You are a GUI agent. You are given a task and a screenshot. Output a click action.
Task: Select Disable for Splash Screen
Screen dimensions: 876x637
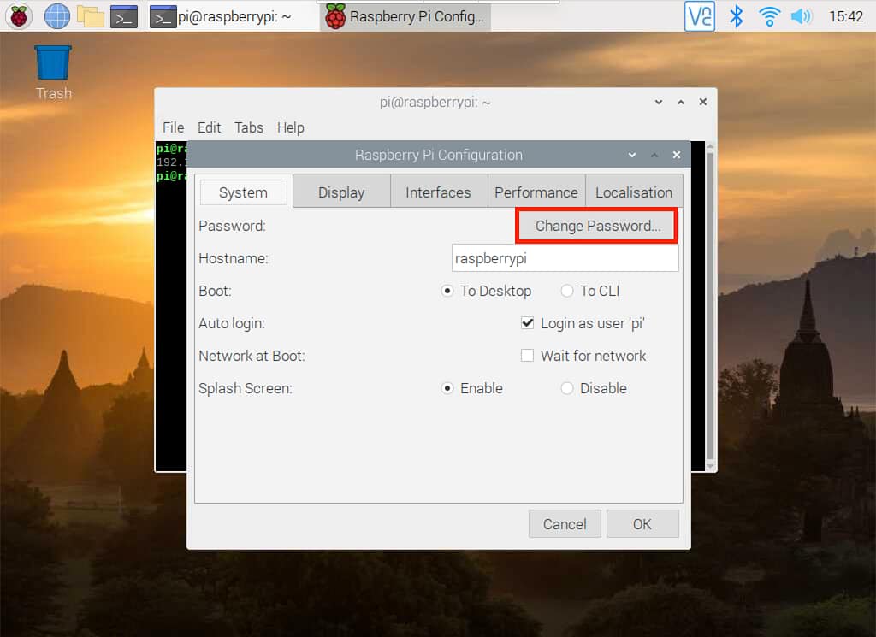[567, 388]
